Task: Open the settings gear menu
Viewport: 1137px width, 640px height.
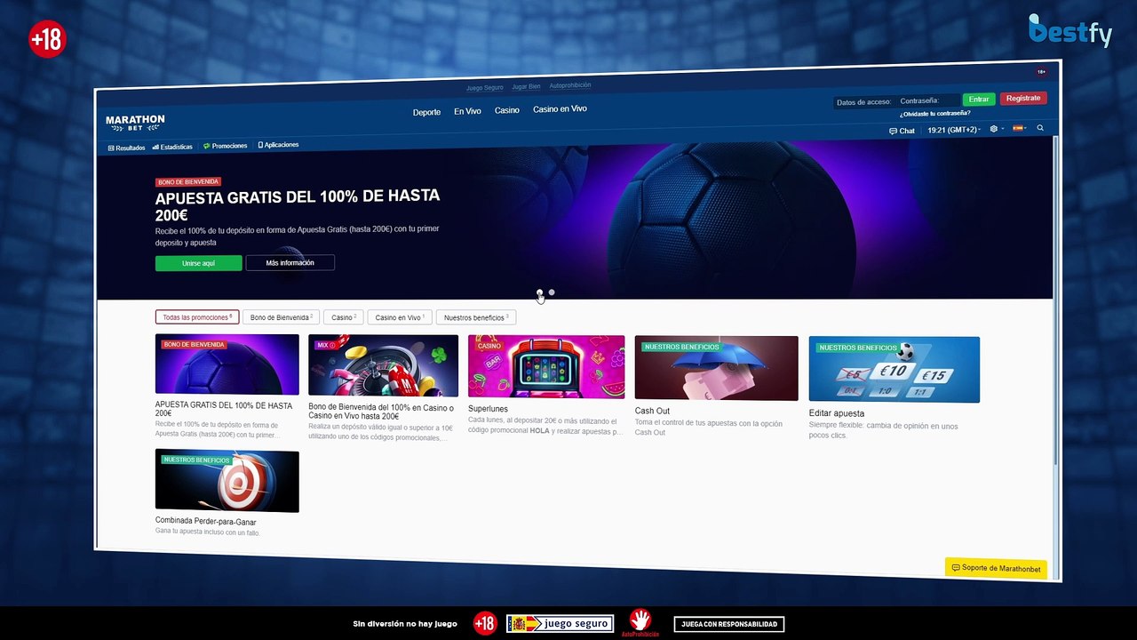Action: [994, 129]
